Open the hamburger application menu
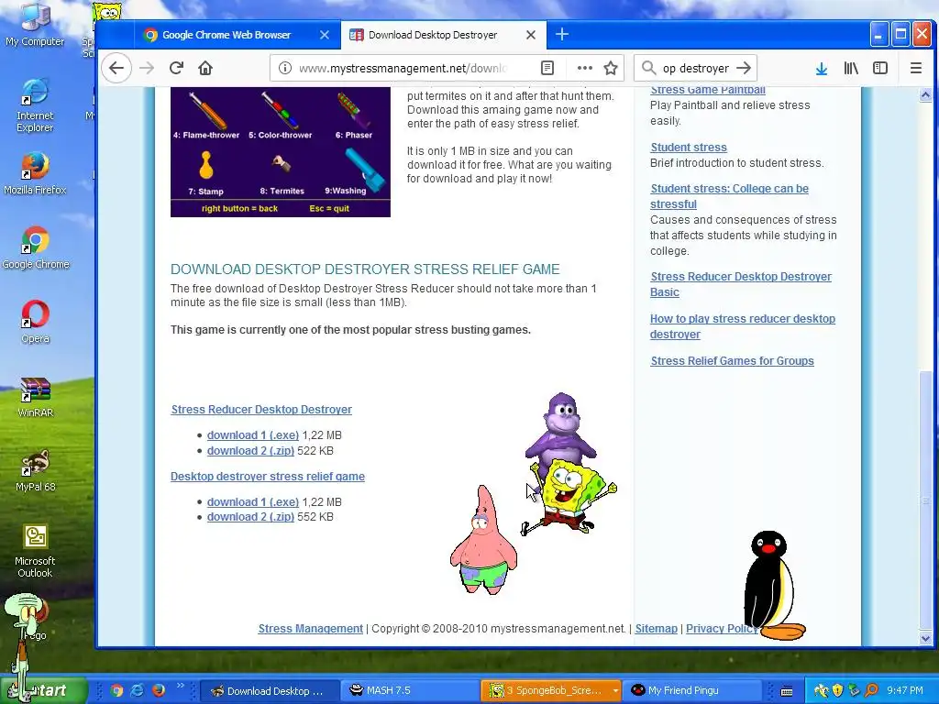Screen dimensions: 939x704 [x=916, y=68]
